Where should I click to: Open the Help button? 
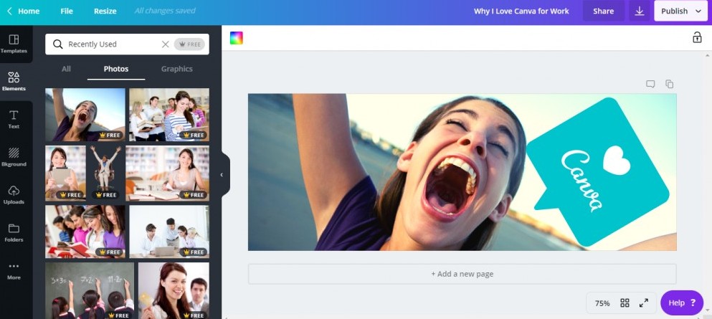[682, 303]
